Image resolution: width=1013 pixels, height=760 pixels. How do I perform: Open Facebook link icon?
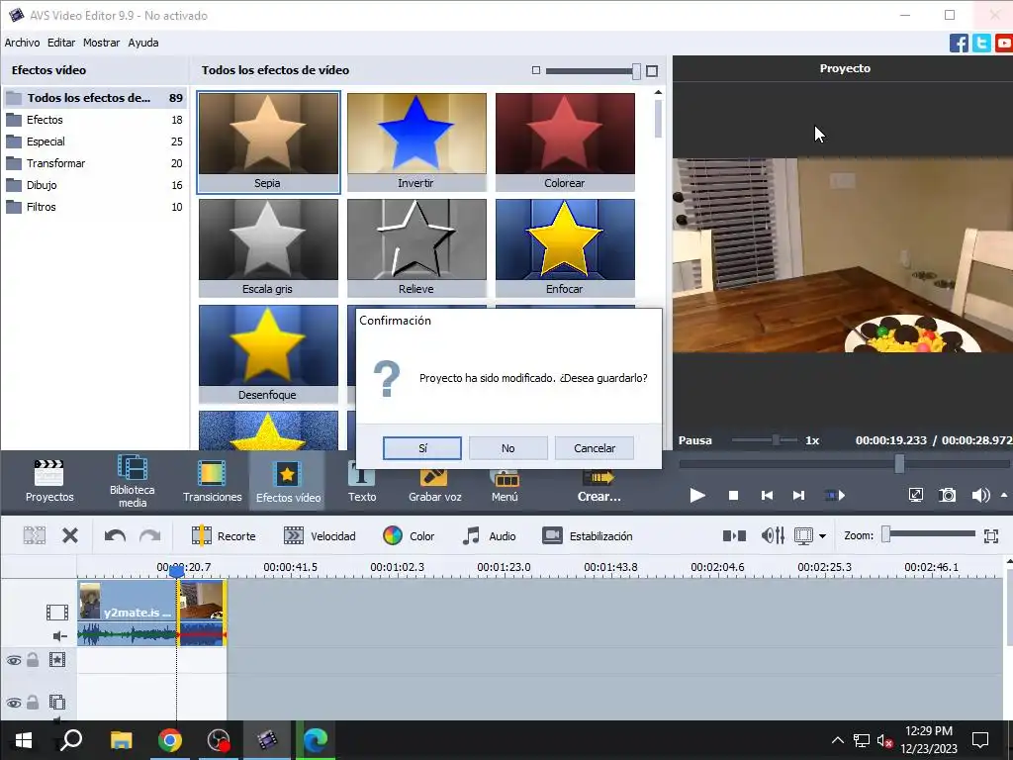pyautogui.click(x=959, y=44)
